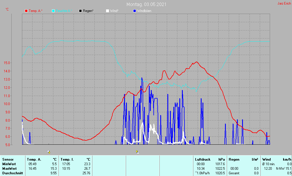The image size is (292, 176).
Task: Click the Wind column header in table
Action: coord(267,159)
